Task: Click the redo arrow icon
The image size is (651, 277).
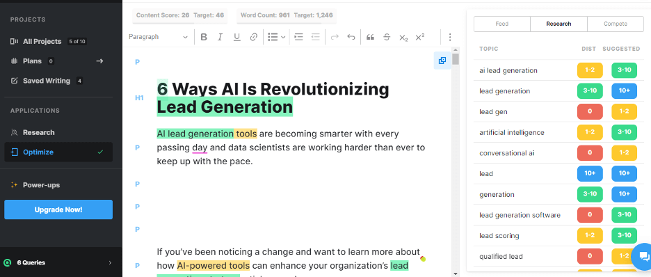Action: [x=335, y=37]
